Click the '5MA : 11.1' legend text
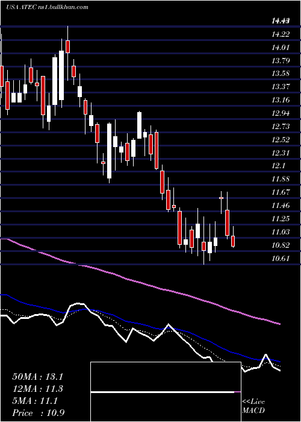The width and height of the screenshot is (301, 422). pyautogui.click(x=35, y=401)
